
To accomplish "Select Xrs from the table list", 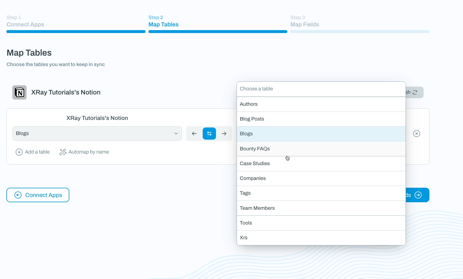I will (x=321, y=238).
